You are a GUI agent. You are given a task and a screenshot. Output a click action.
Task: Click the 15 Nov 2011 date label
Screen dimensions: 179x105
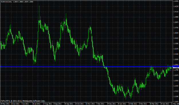(90, 104)
